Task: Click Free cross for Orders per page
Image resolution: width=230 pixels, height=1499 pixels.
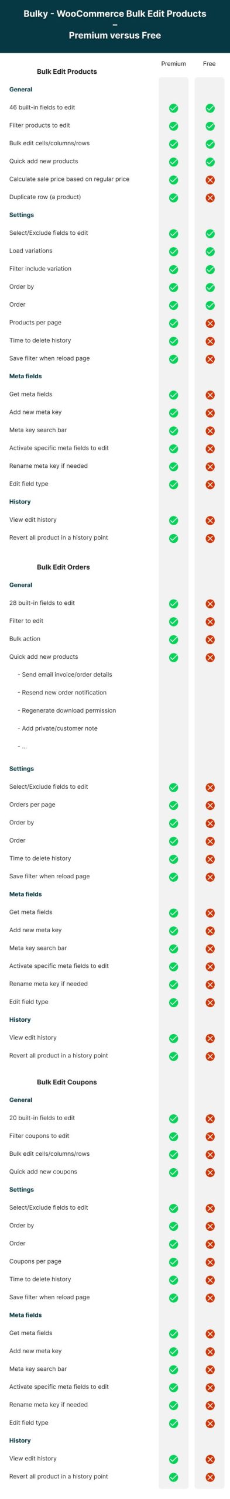Action: (x=210, y=806)
